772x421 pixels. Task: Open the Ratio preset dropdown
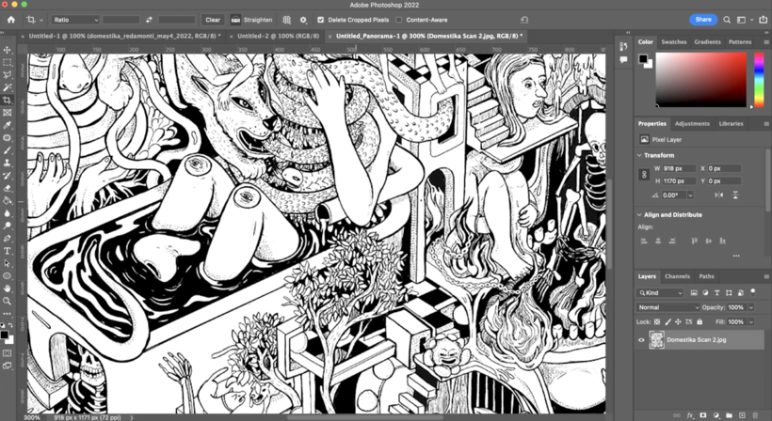[75, 20]
